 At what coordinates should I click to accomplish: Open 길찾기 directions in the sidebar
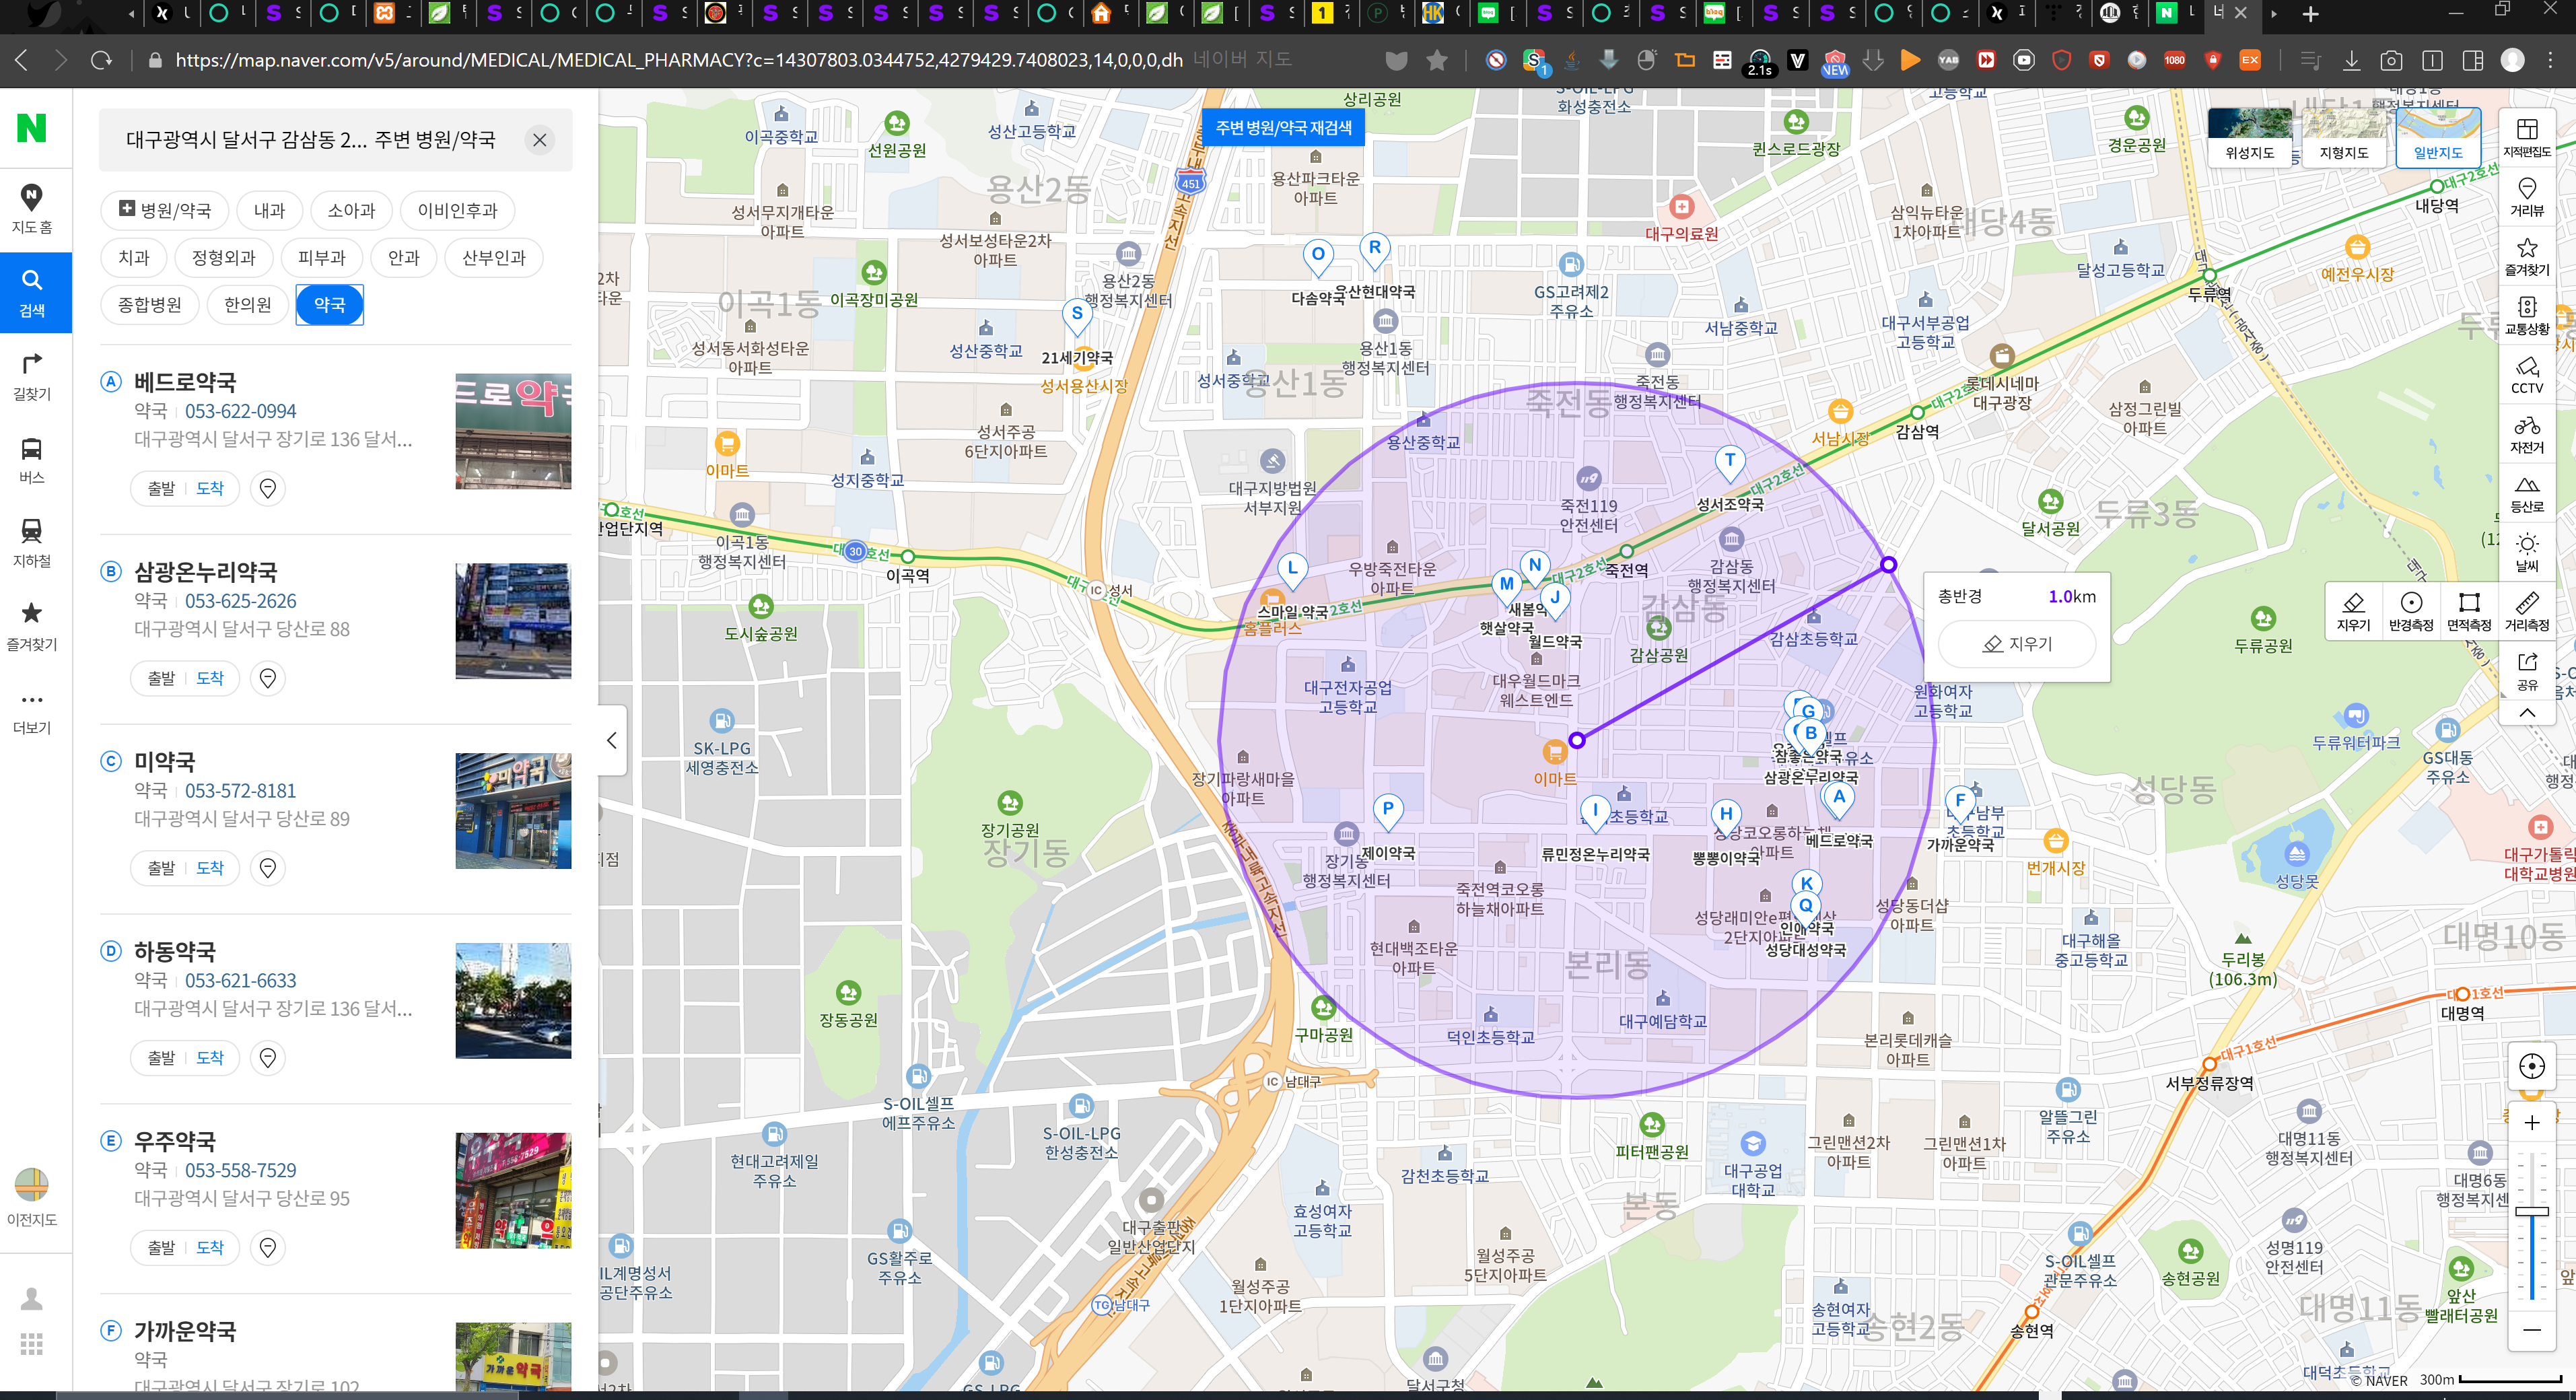pos(32,377)
